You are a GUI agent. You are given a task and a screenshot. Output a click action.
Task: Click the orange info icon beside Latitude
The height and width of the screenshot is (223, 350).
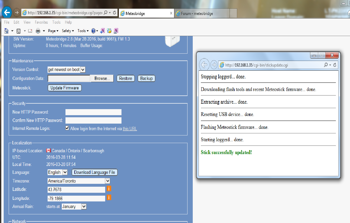[x=109, y=189]
